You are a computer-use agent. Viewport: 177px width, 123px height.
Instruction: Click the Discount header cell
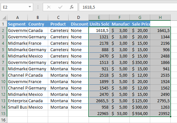click(x=78, y=24)
